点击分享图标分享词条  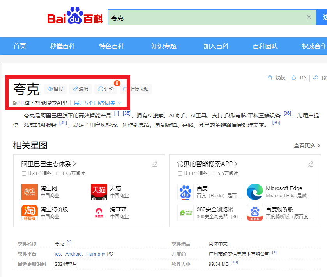pos(316,78)
